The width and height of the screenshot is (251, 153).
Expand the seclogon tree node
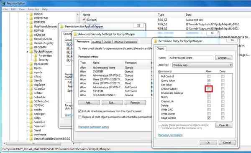point(27,113)
